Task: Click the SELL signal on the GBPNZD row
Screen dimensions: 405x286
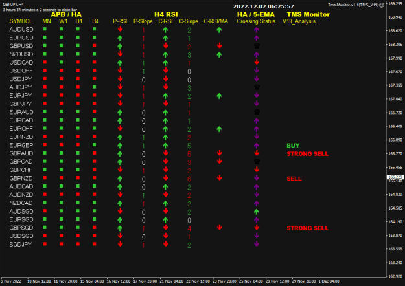Action: pos(294,179)
